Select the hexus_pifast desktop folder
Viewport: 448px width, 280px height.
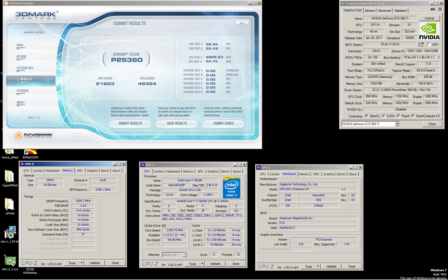pos(10,154)
